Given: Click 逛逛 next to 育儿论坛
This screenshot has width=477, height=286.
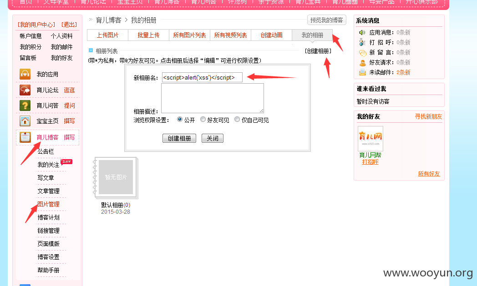Looking at the screenshot, I should point(69,90).
